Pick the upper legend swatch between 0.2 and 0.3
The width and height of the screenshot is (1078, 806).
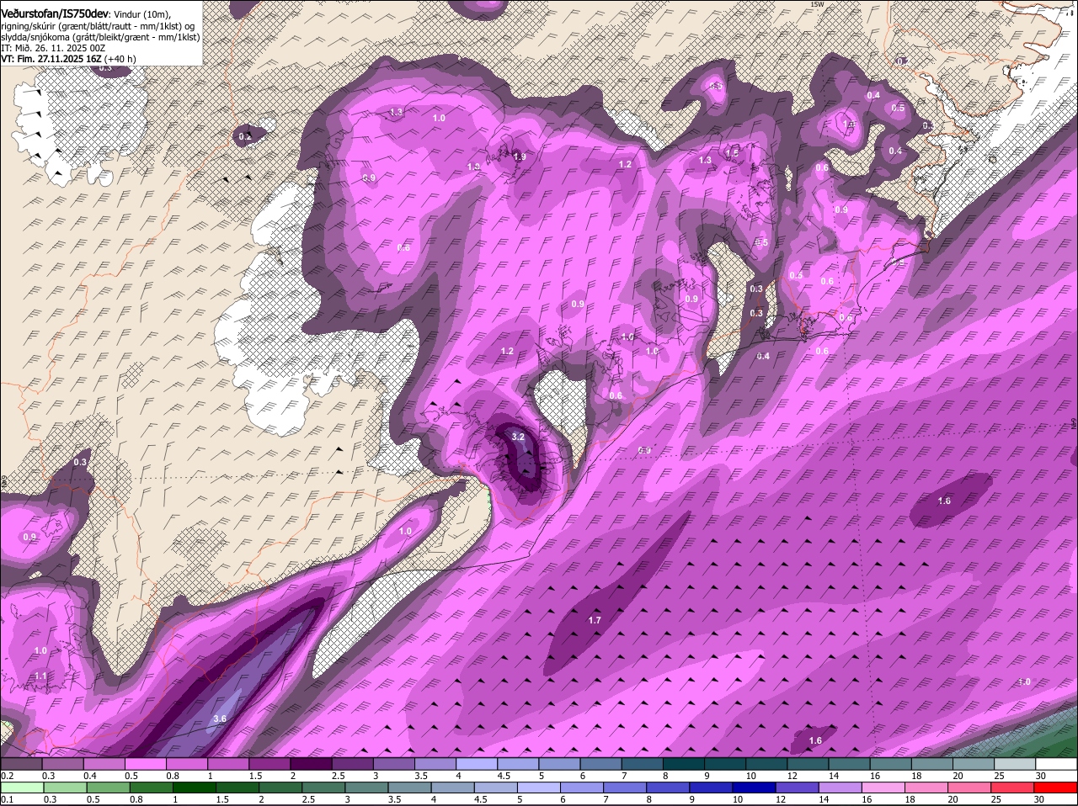pyautogui.click(x=21, y=764)
